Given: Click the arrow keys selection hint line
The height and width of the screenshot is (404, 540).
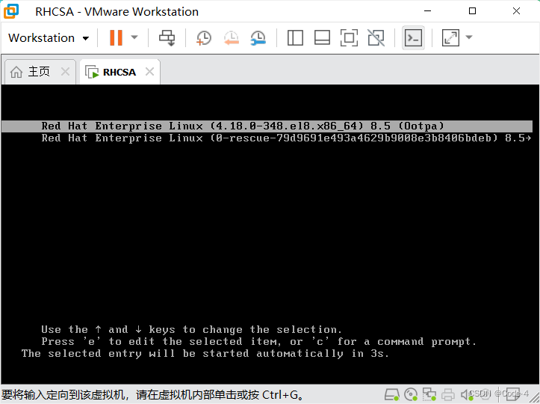Looking at the screenshot, I should point(191,329).
